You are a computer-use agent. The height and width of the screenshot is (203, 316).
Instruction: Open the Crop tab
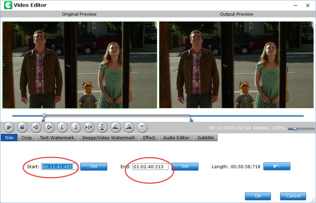coord(27,137)
